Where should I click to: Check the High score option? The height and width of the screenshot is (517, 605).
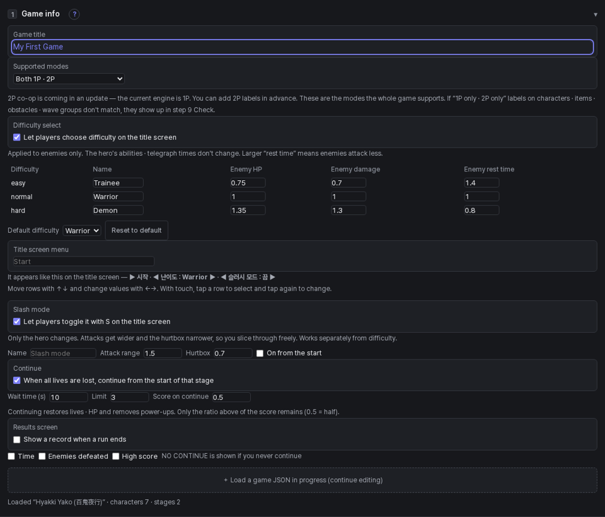pyautogui.click(x=116, y=456)
